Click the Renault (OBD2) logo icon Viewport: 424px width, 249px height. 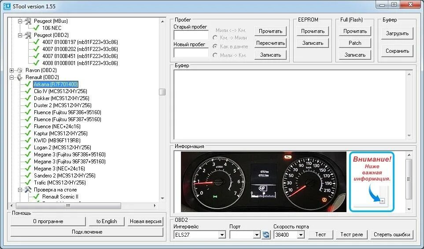19,77
